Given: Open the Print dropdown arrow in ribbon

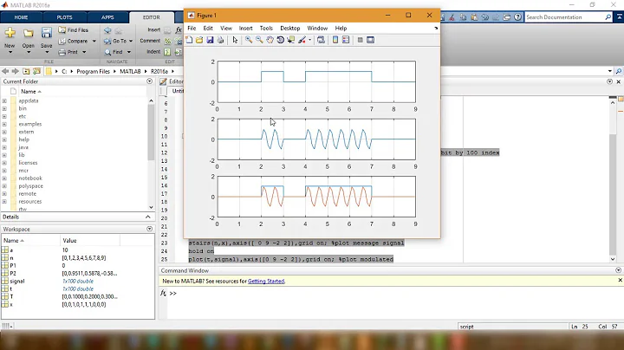Looking at the screenshot, I should 84,52.
